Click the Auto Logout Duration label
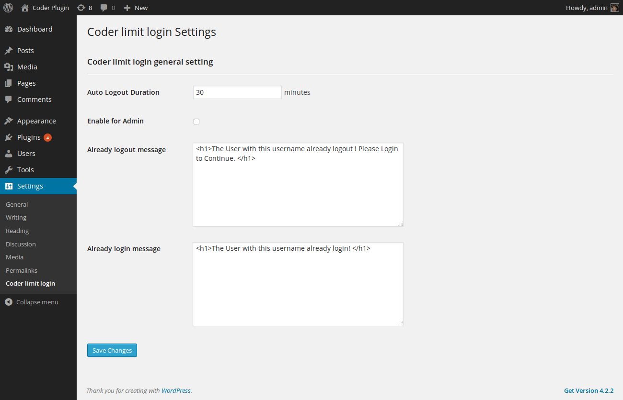This screenshot has width=623, height=400. (123, 92)
